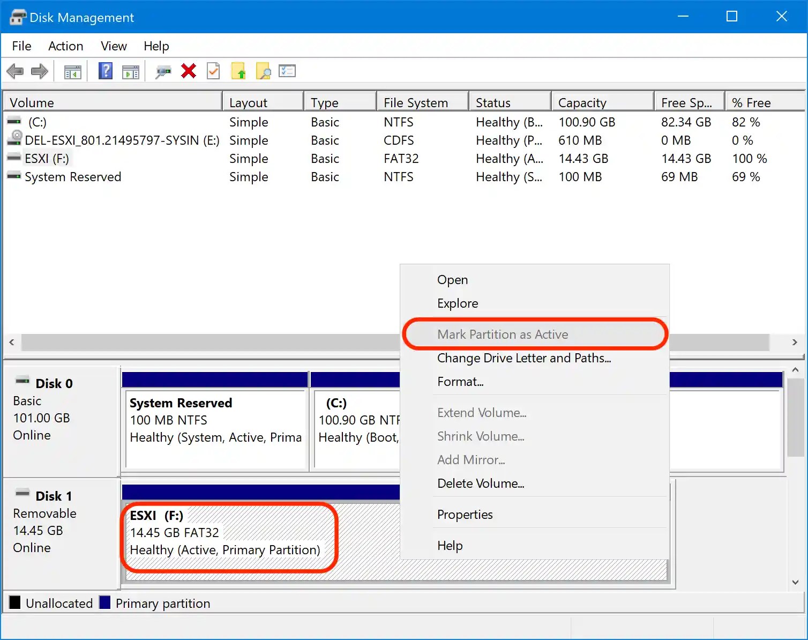Viewport: 808px width, 640px height.
Task: Click the folder with up arrow icon
Action: click(238, 71)
